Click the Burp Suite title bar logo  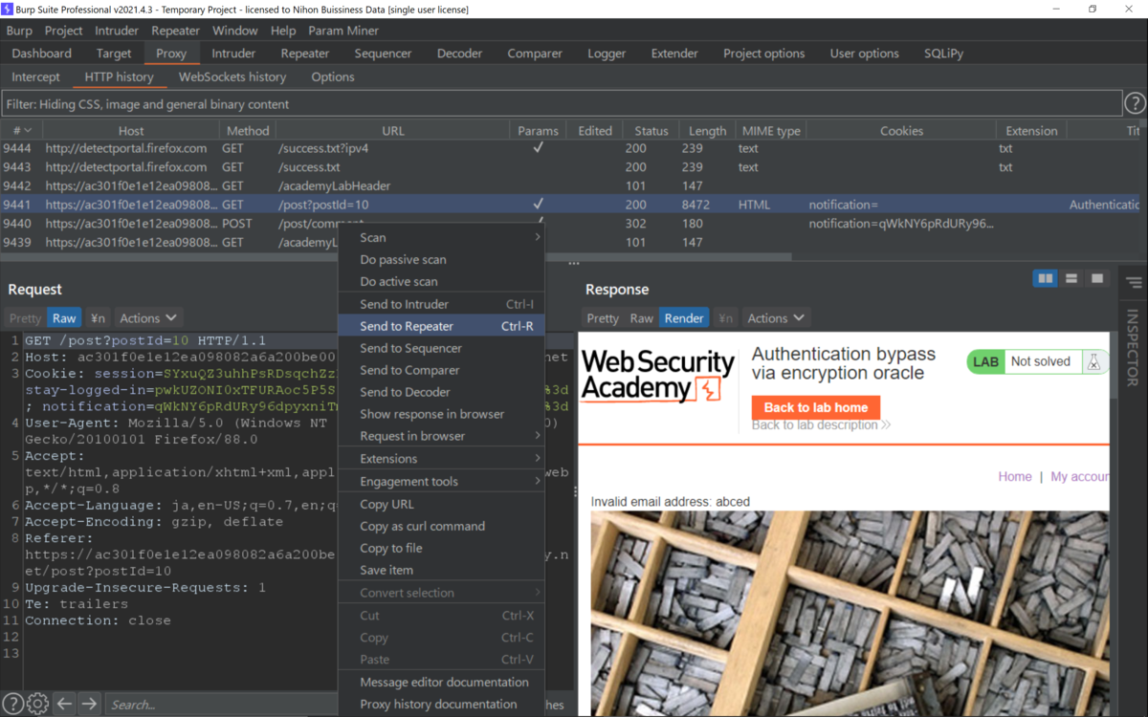coord(7,9)
